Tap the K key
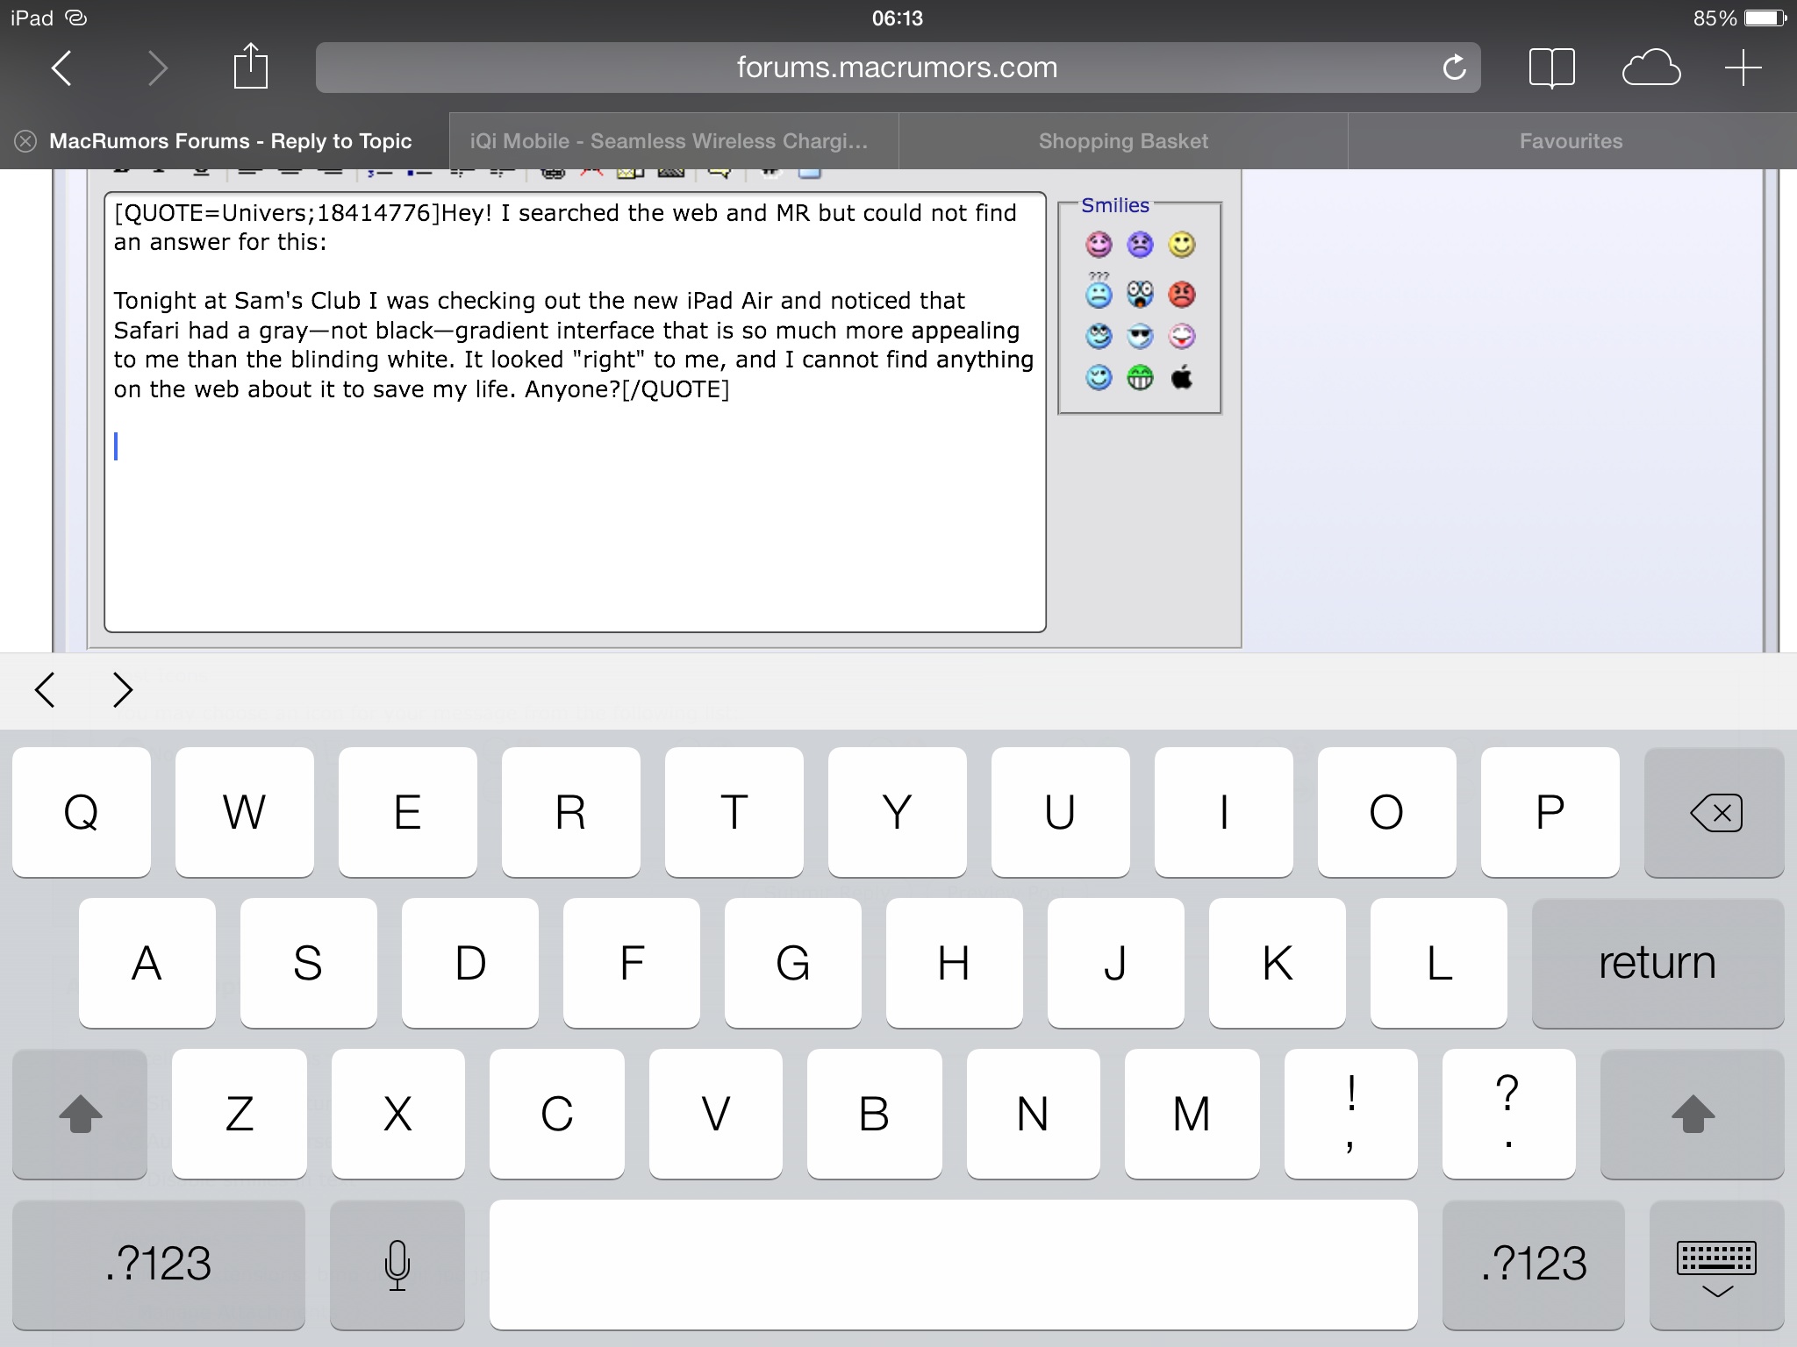 tap(1278, 963)
